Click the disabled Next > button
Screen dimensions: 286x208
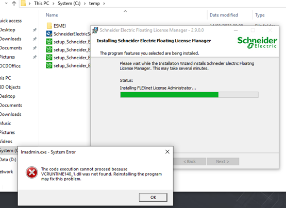[x=223, y=162]
